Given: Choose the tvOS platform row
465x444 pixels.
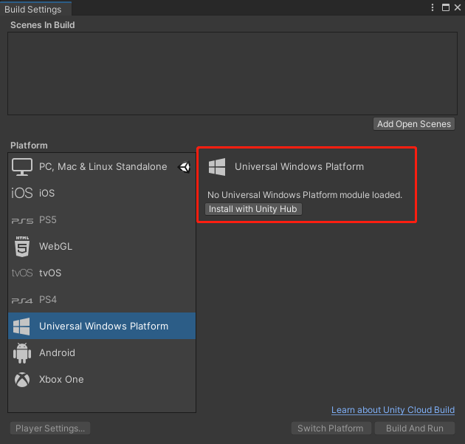Looking at the screenshot, I should 102,273.
